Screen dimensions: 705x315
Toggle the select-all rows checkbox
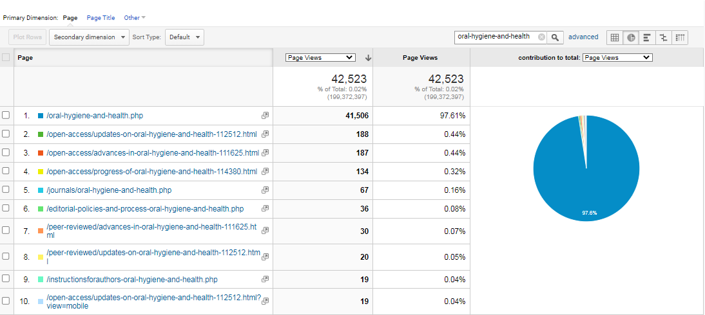coord(6,57)
